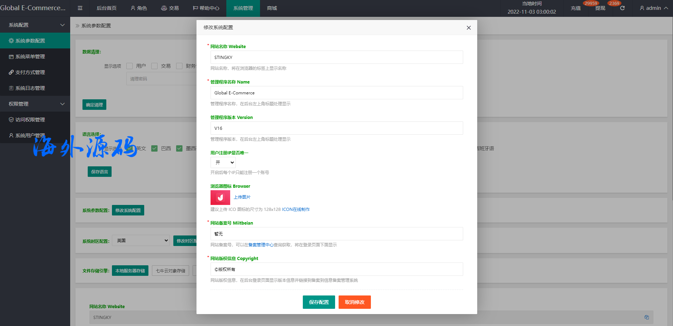
Task: Open the 用户注册IP是否唯一 dropdown
Action: pos(223,162)
